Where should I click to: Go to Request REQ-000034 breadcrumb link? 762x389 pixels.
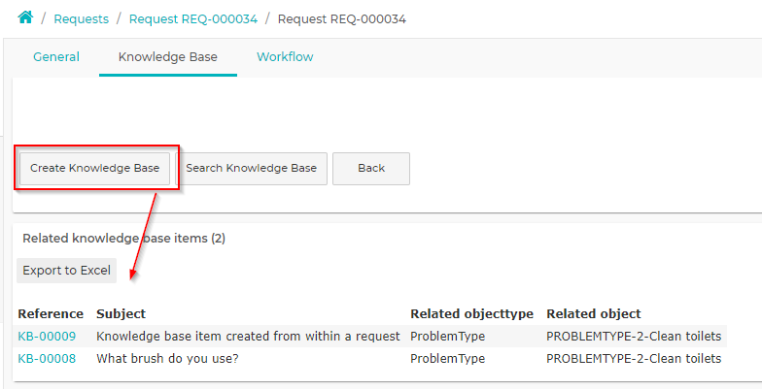point(192,19)
